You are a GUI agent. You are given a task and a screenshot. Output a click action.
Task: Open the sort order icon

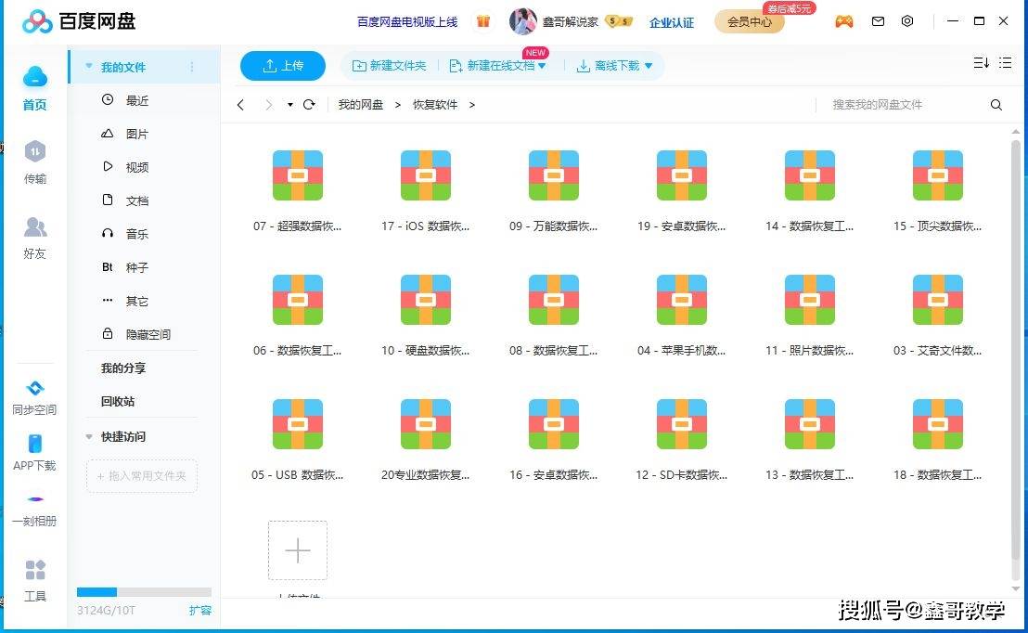click(x=982, y=63)
